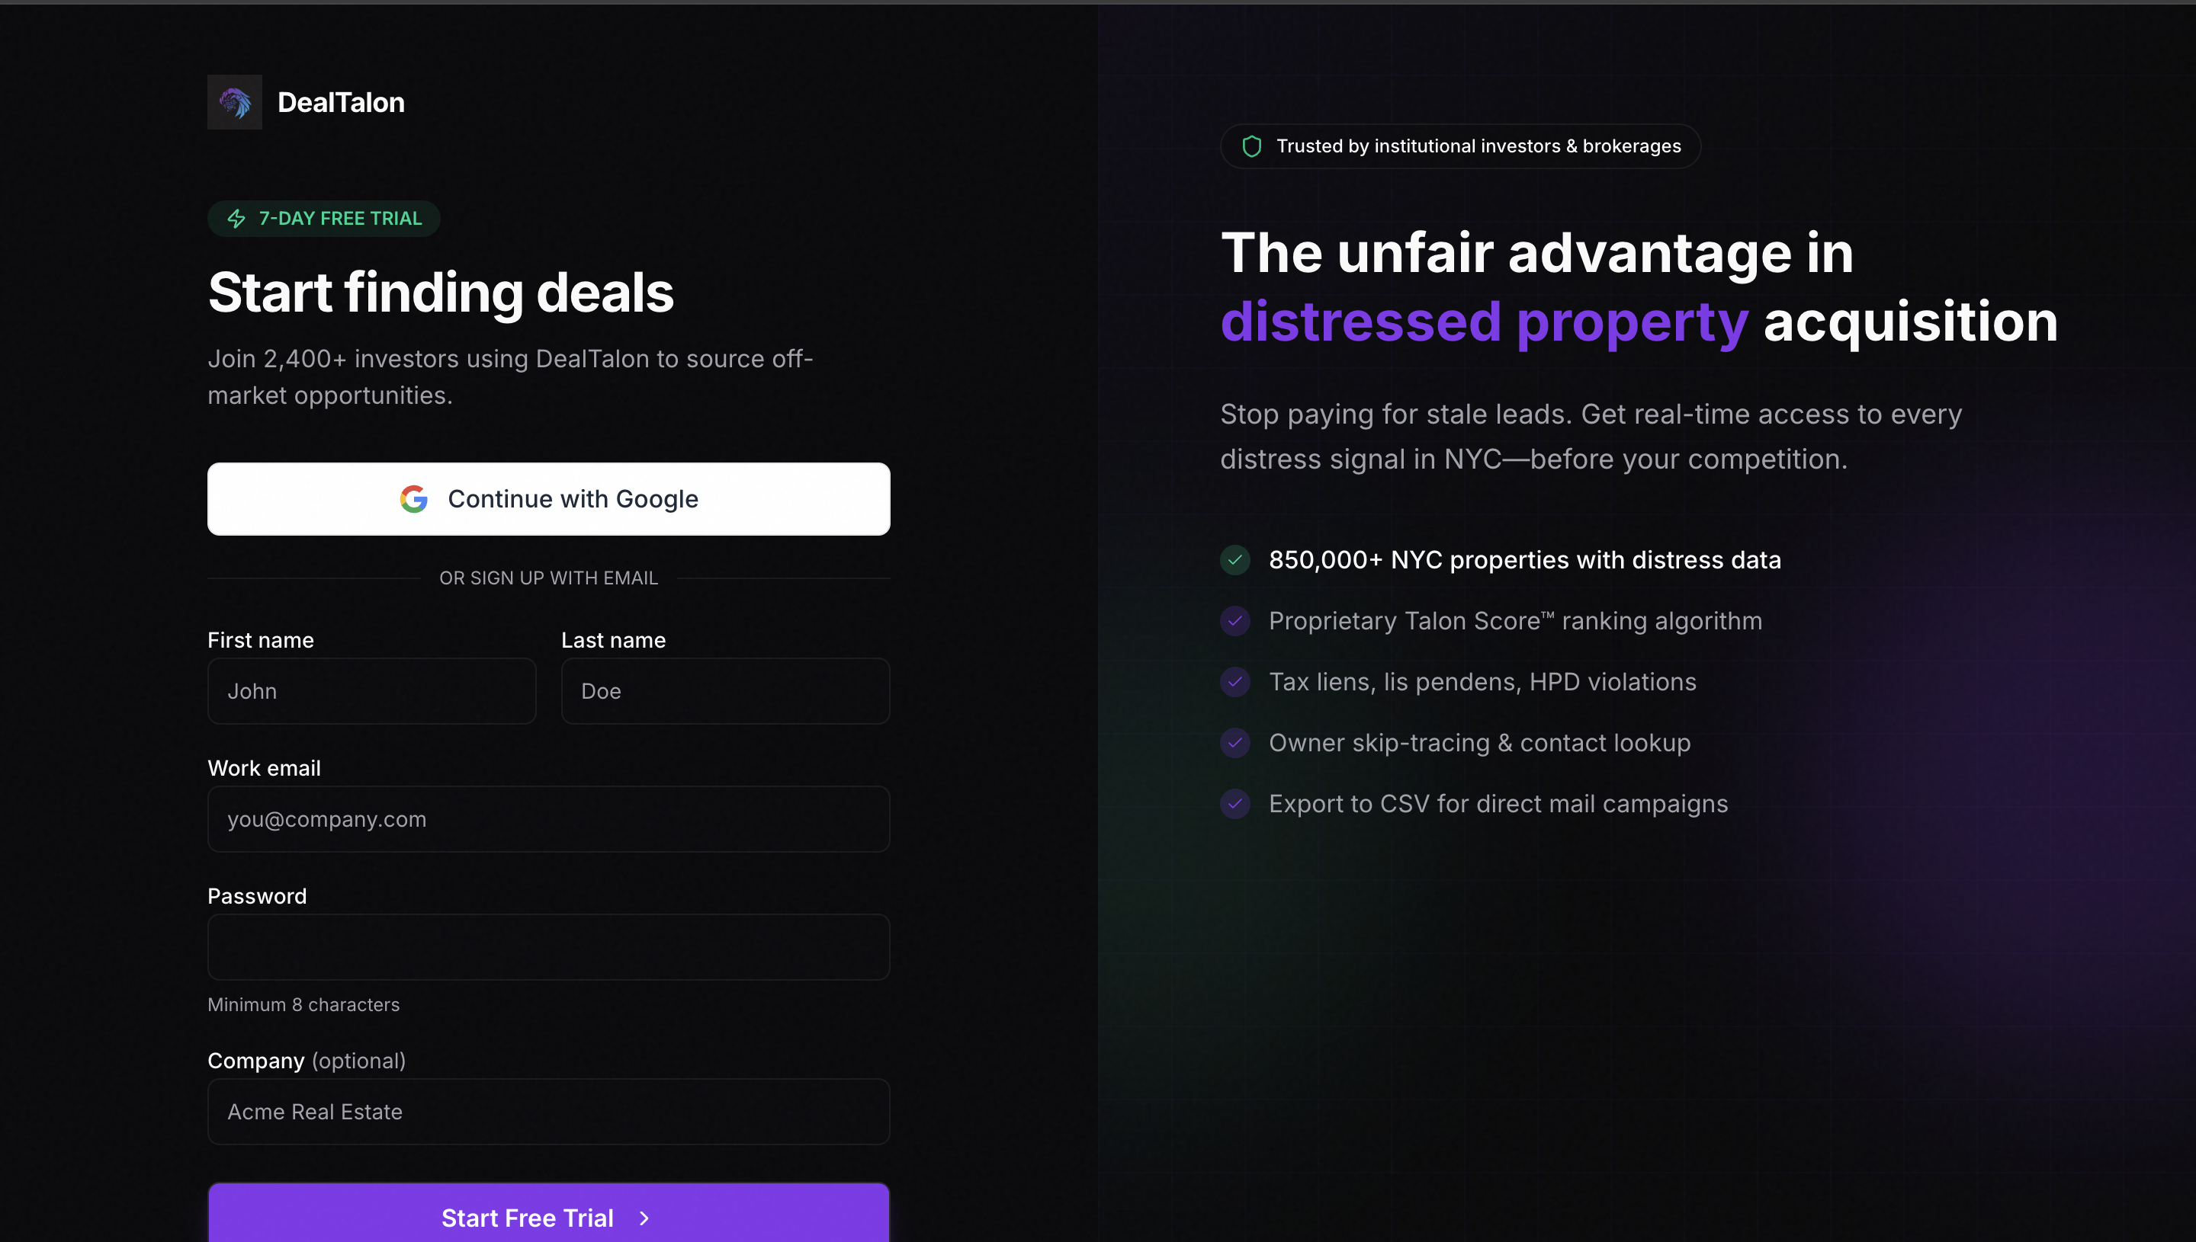Click the arrow chevron on Start Free Trial

tap(644, 1218)
